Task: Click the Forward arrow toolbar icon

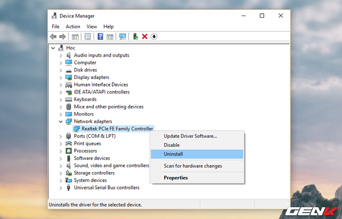Action: (x=63, y=37)
